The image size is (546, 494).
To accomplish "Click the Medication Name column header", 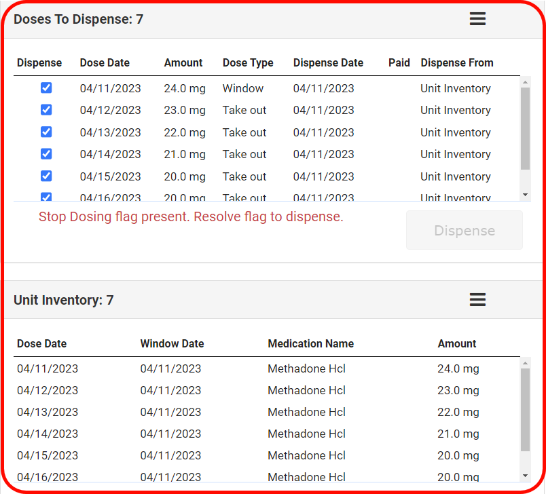I will click(310, 344).
